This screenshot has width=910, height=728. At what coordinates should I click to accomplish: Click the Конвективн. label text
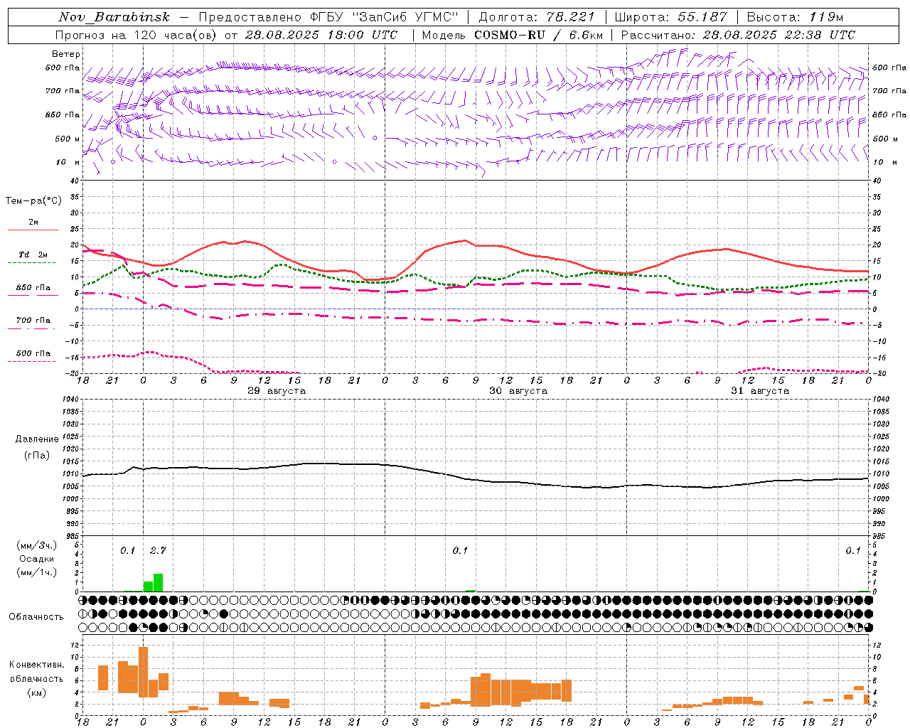36,665
